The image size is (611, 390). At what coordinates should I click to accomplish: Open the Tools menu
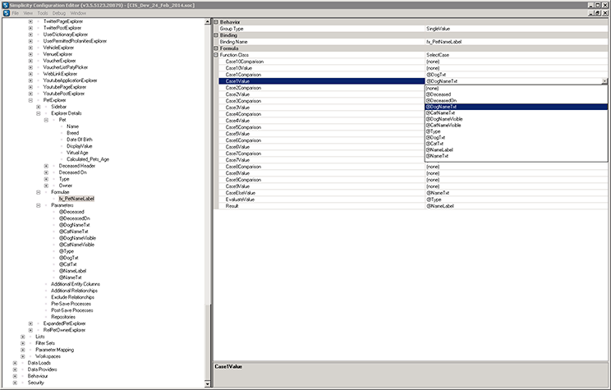click(43, 13)
